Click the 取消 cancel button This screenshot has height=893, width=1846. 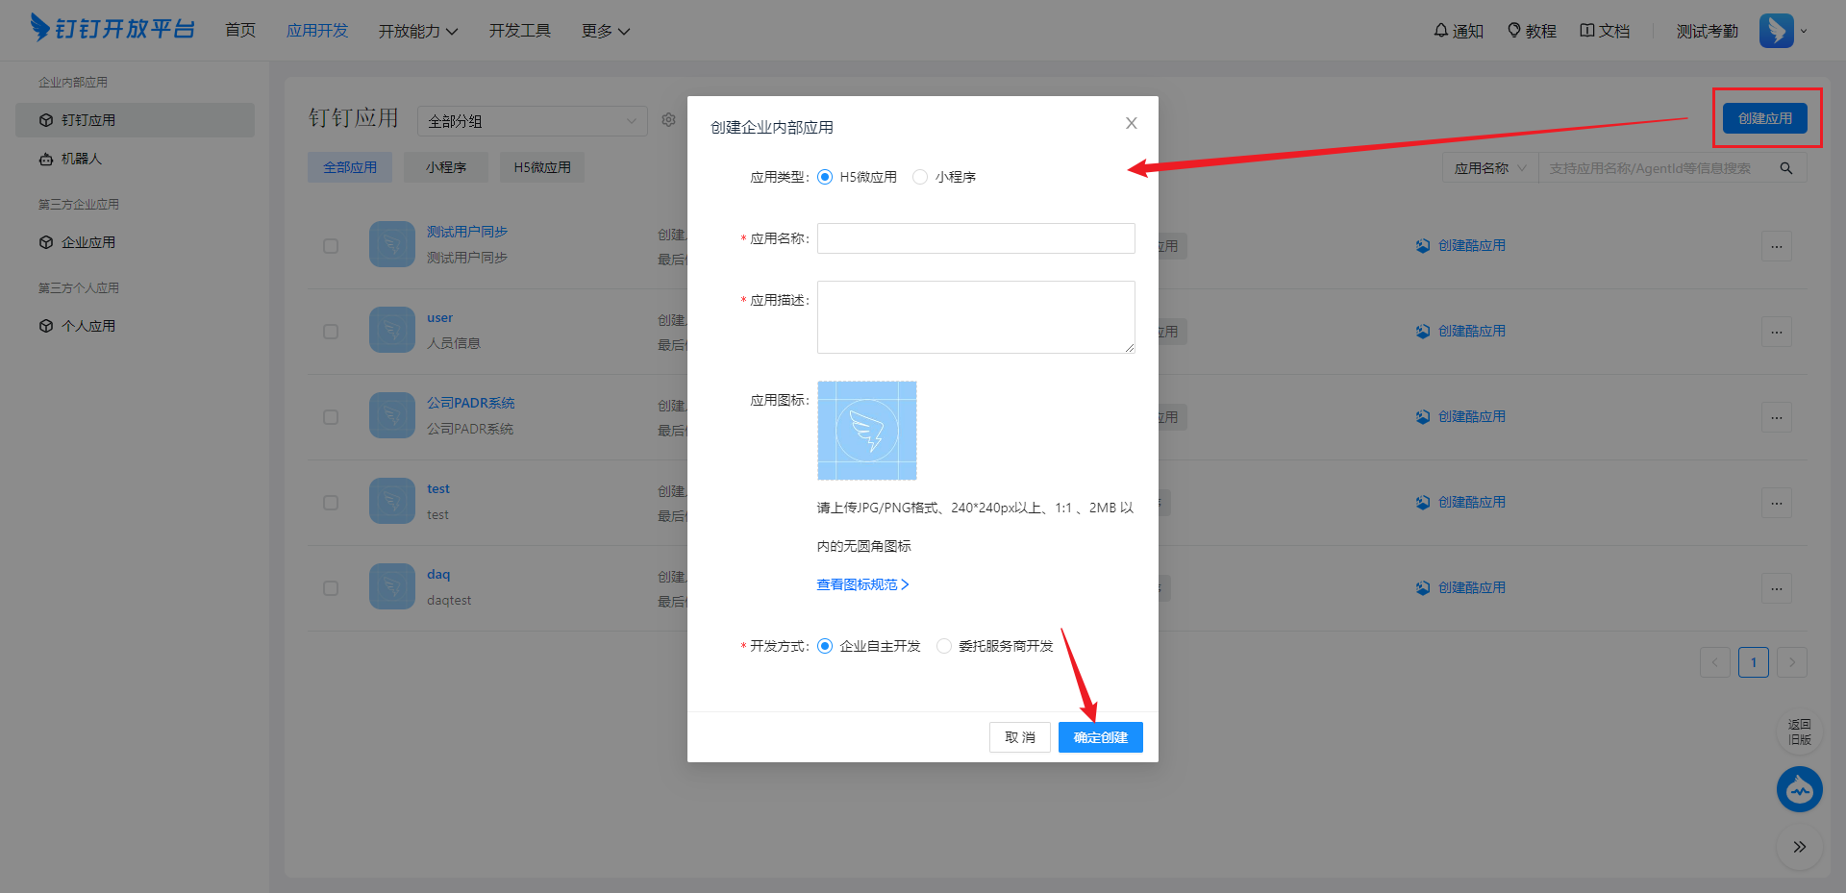tap(1020, 737)
